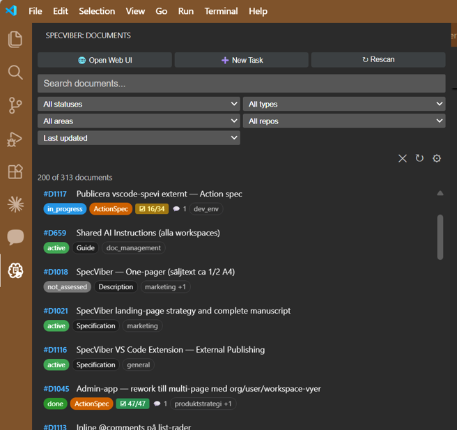Click the comment bubble on D1117
The height and width of the screenshot is (430, 457).
(x=176, y=209)
